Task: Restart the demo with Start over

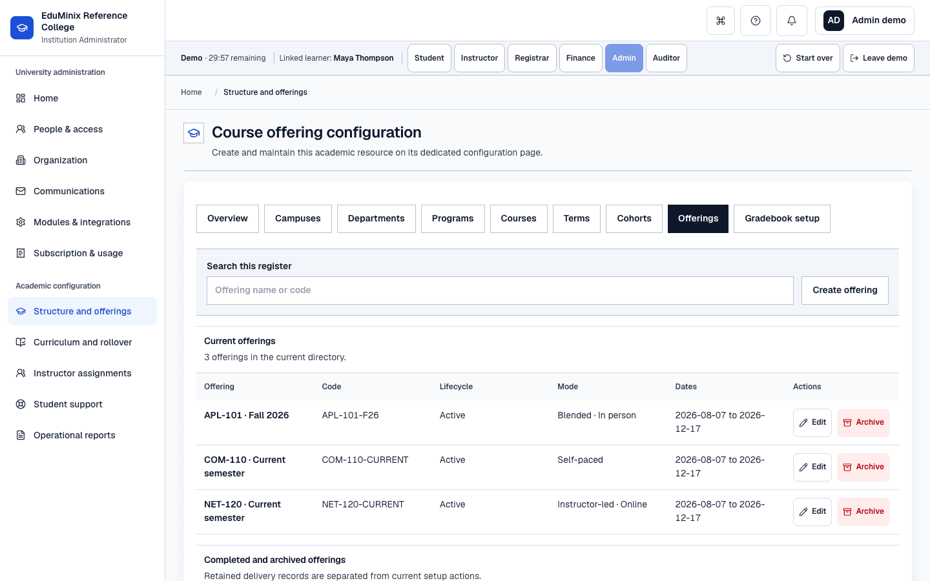Action: point(808,58)
